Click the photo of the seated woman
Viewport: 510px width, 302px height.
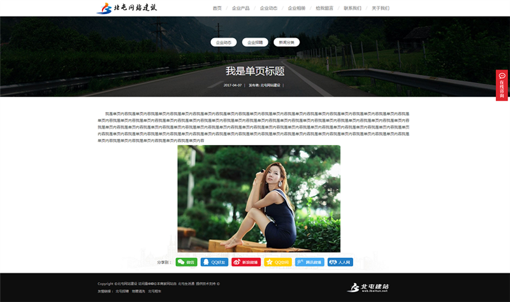point(259,198)
